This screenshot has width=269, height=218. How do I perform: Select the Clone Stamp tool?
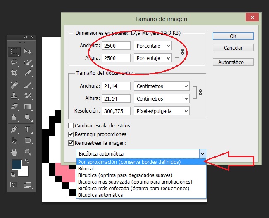[x=14, y=96]
